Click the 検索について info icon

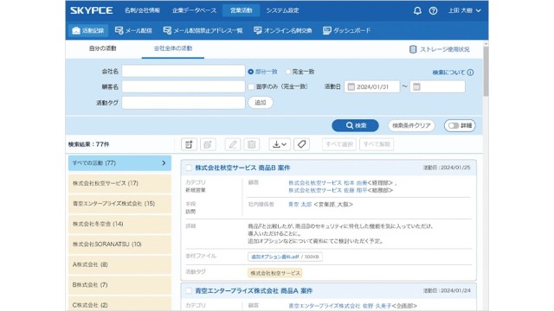point(470,73)
